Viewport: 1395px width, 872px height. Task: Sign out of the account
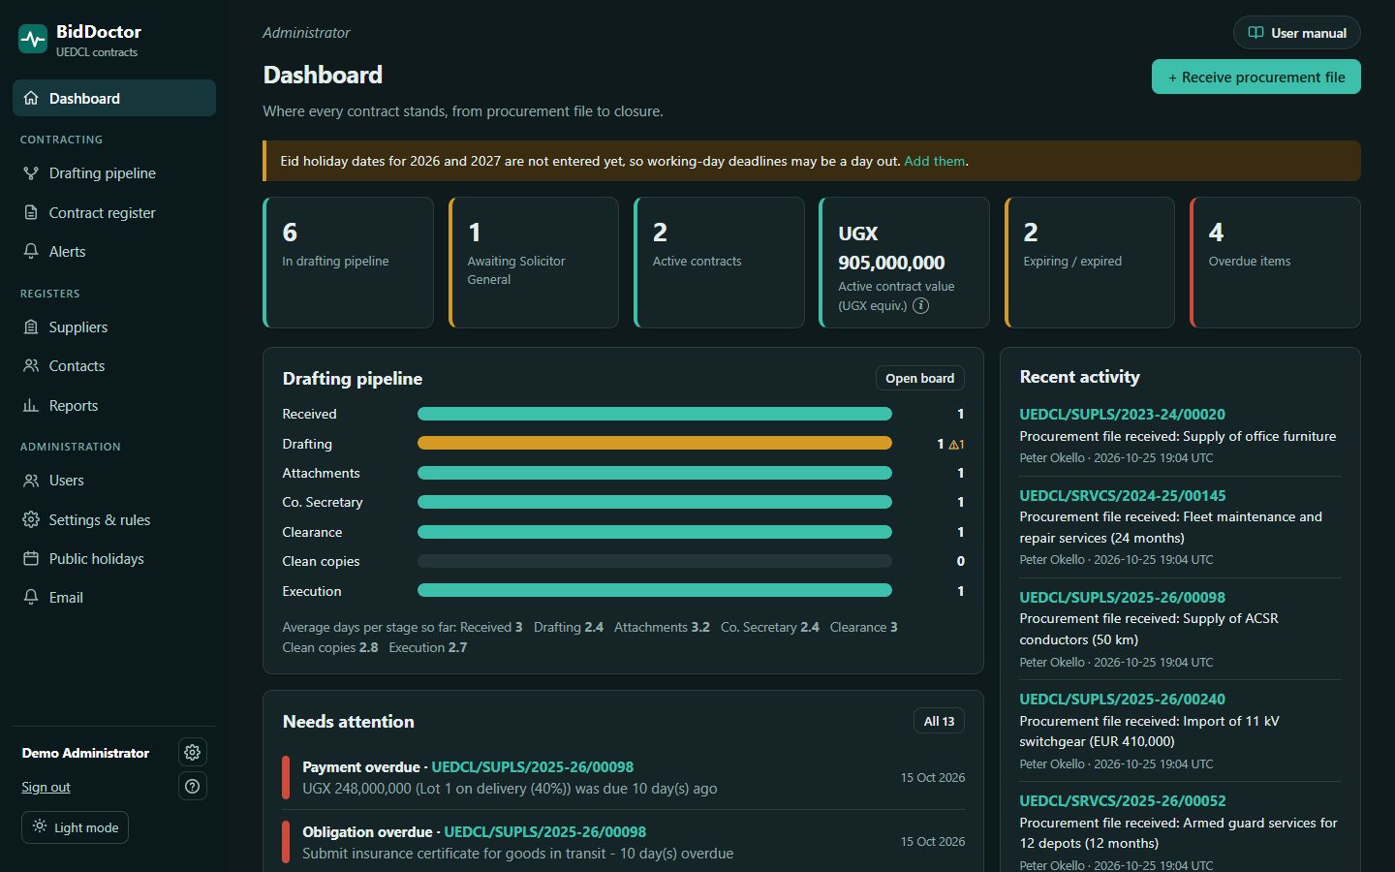(46, 787)
